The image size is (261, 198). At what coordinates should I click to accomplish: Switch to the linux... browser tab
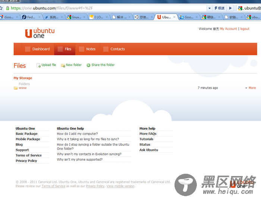(x=76, y=17)
